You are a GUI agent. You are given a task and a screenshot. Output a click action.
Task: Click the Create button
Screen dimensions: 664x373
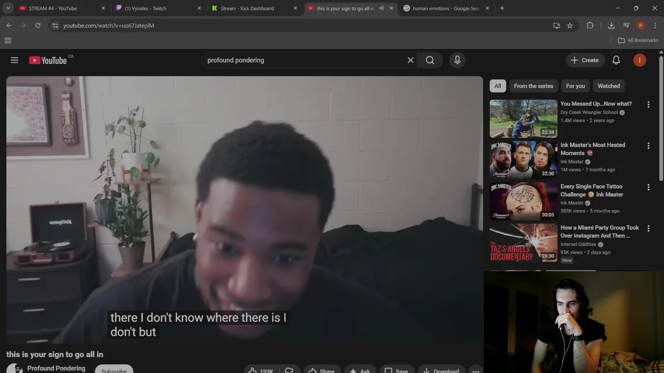tap(585, 60)
